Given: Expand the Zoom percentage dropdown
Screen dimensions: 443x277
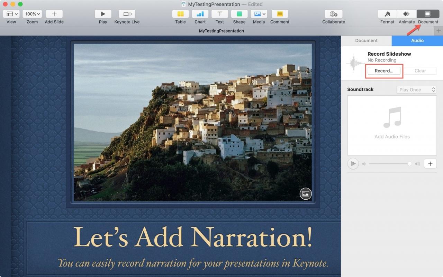Looking at the screenshot, I should [32, 14].
